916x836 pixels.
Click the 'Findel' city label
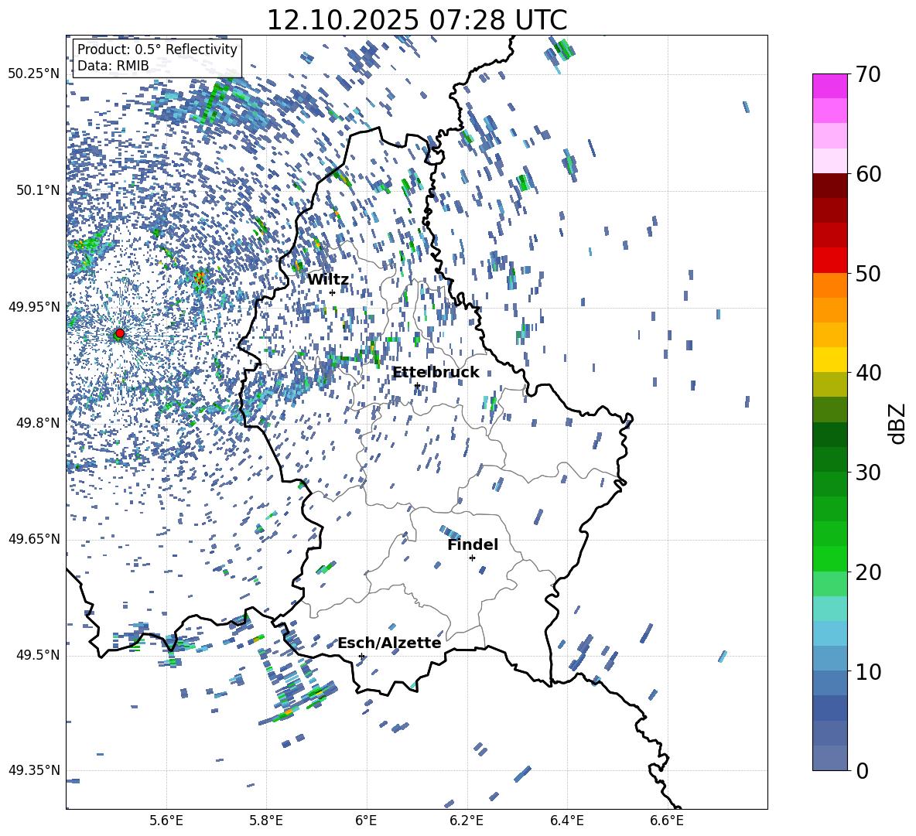pos(473,544)
